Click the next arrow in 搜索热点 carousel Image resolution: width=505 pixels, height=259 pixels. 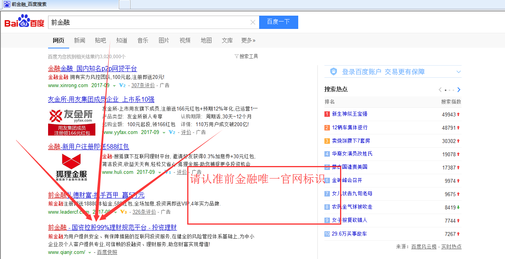click(x=459, y=89)
